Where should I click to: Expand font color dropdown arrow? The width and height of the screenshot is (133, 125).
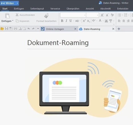click(x=103, y=21)
